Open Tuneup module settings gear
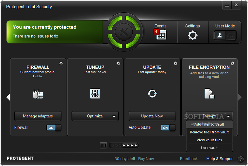248x166 pixels. click(x=118, y=63)
